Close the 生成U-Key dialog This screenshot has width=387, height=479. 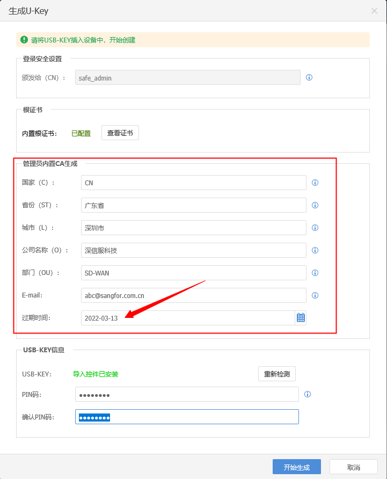(x=374, y=11)
